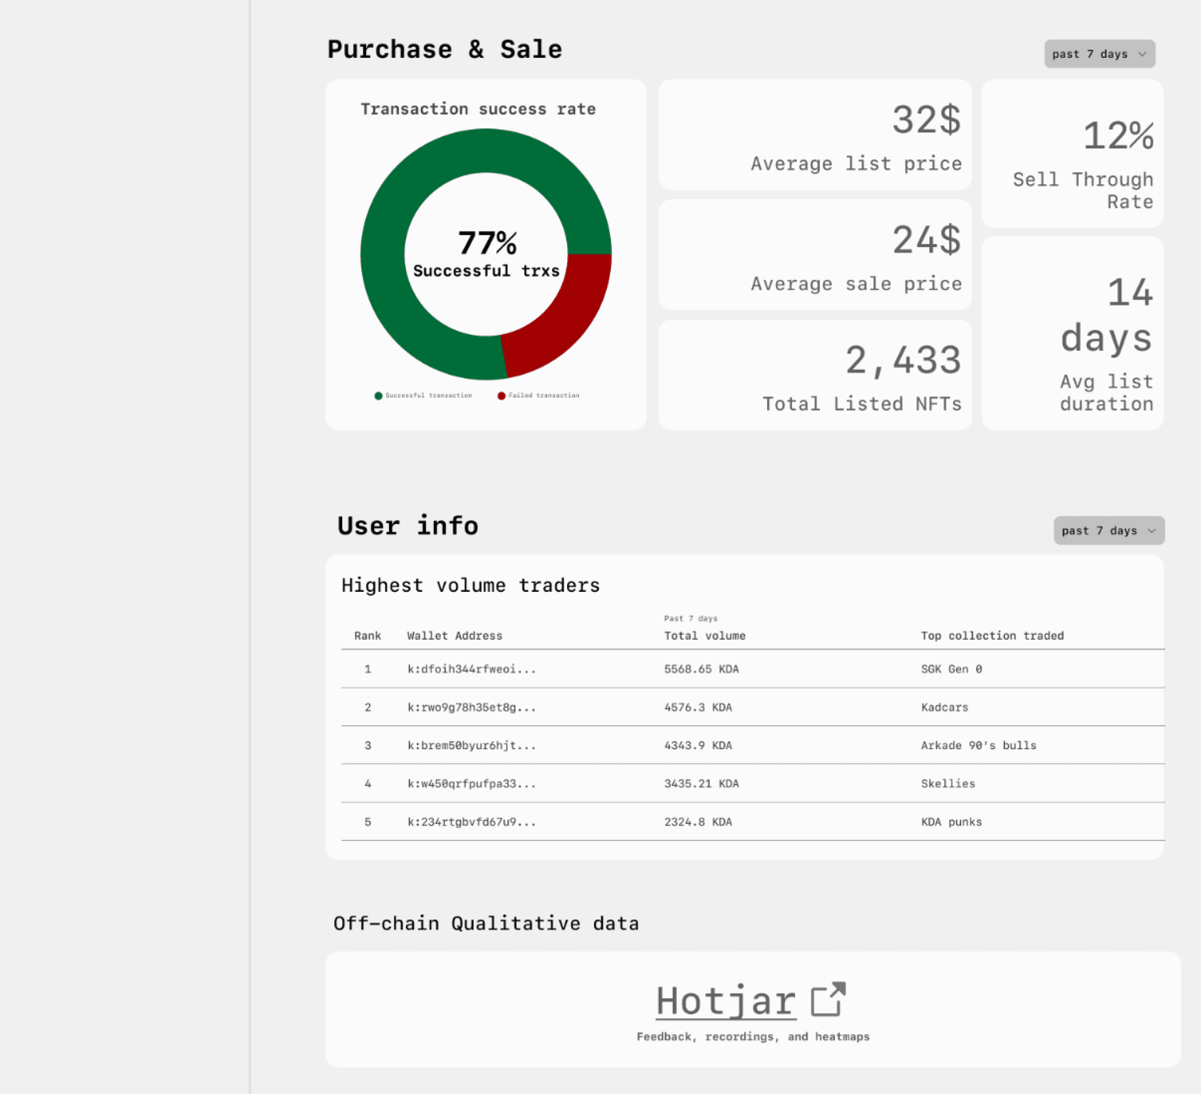The image size is (1201, 1094).
Task: Sort by Total volume column header
Action: pyautogui.click(x=705, y=636)
